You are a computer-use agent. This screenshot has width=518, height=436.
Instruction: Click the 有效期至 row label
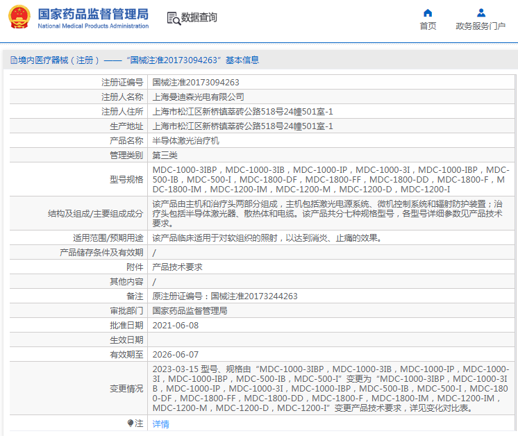pos(126,354)
